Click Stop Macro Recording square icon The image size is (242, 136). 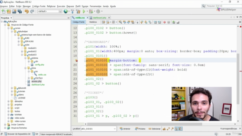point(169,22)
